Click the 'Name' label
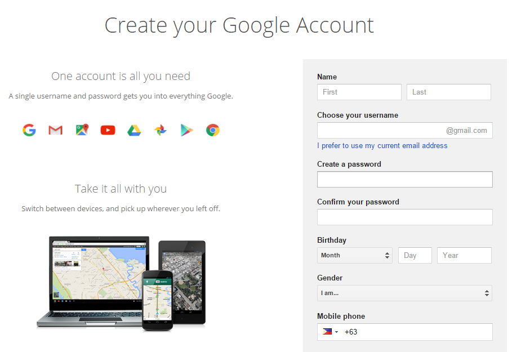The height and width of the screenshot is (352, 521). coord(327,77)
